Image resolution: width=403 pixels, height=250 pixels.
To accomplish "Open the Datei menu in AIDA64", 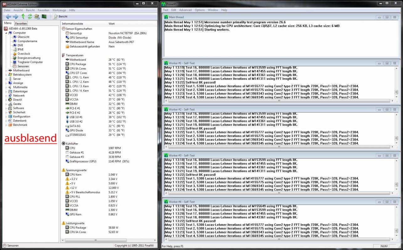I will 7,10.
